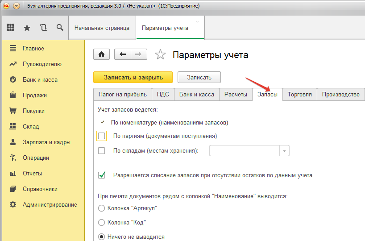
Task: Select the Колонка "Артикул" radio button
Action: tap(101, 208)
